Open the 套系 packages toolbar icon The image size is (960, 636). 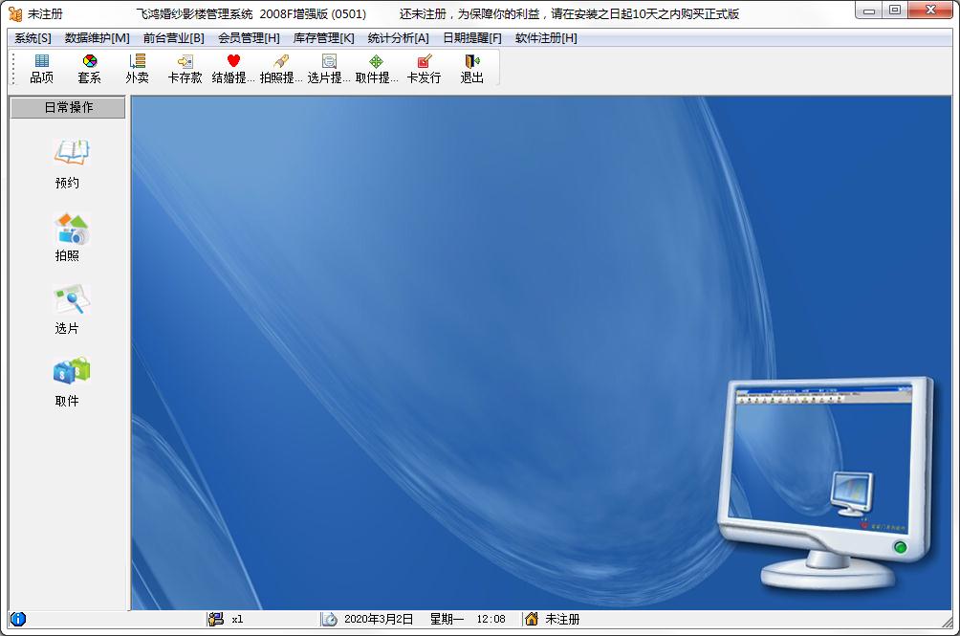[x=89, y=69]
